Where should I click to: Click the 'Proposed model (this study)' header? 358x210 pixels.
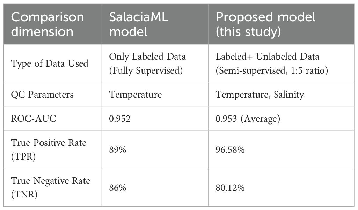(x=266, y=24)
